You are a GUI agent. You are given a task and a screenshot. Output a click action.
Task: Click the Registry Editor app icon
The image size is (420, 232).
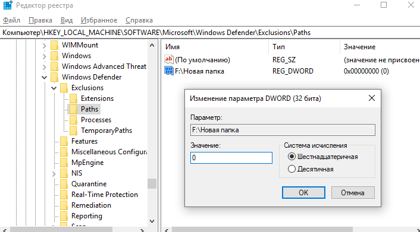click(8, 5)
